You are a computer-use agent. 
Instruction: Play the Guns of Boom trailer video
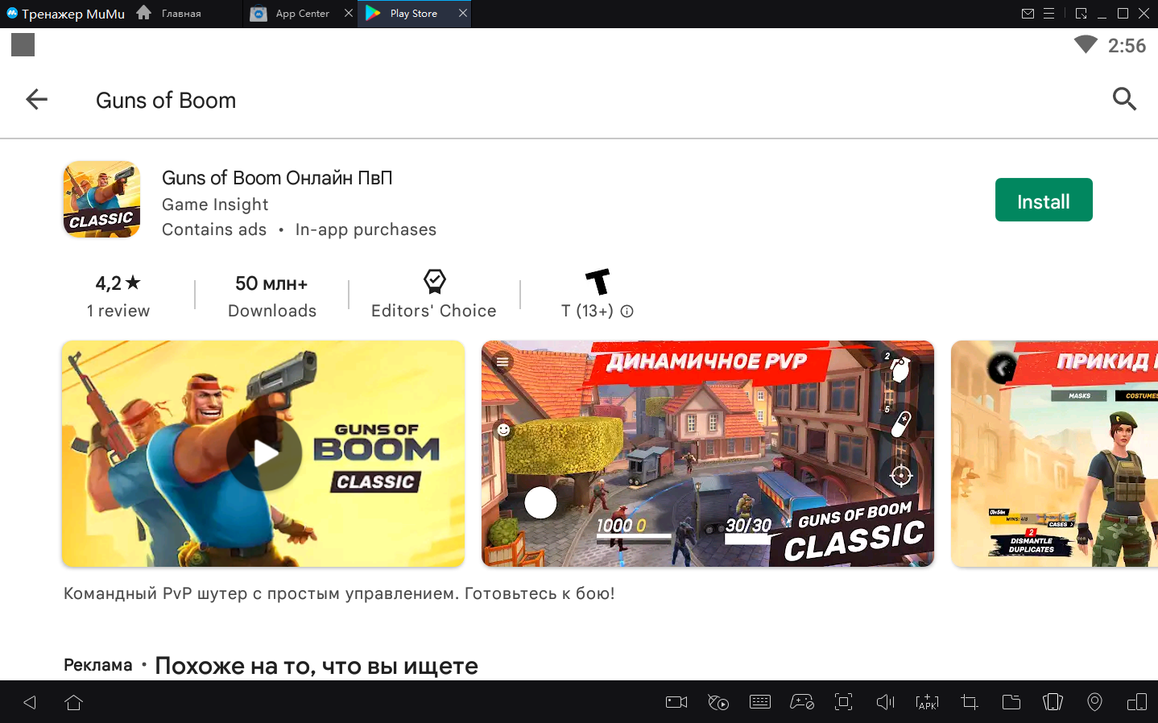(263, 453)
